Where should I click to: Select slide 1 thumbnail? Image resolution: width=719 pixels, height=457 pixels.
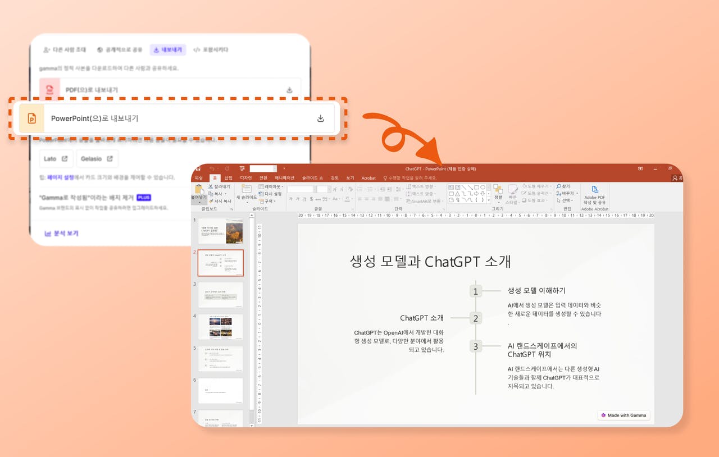click(x=220, y=231)
